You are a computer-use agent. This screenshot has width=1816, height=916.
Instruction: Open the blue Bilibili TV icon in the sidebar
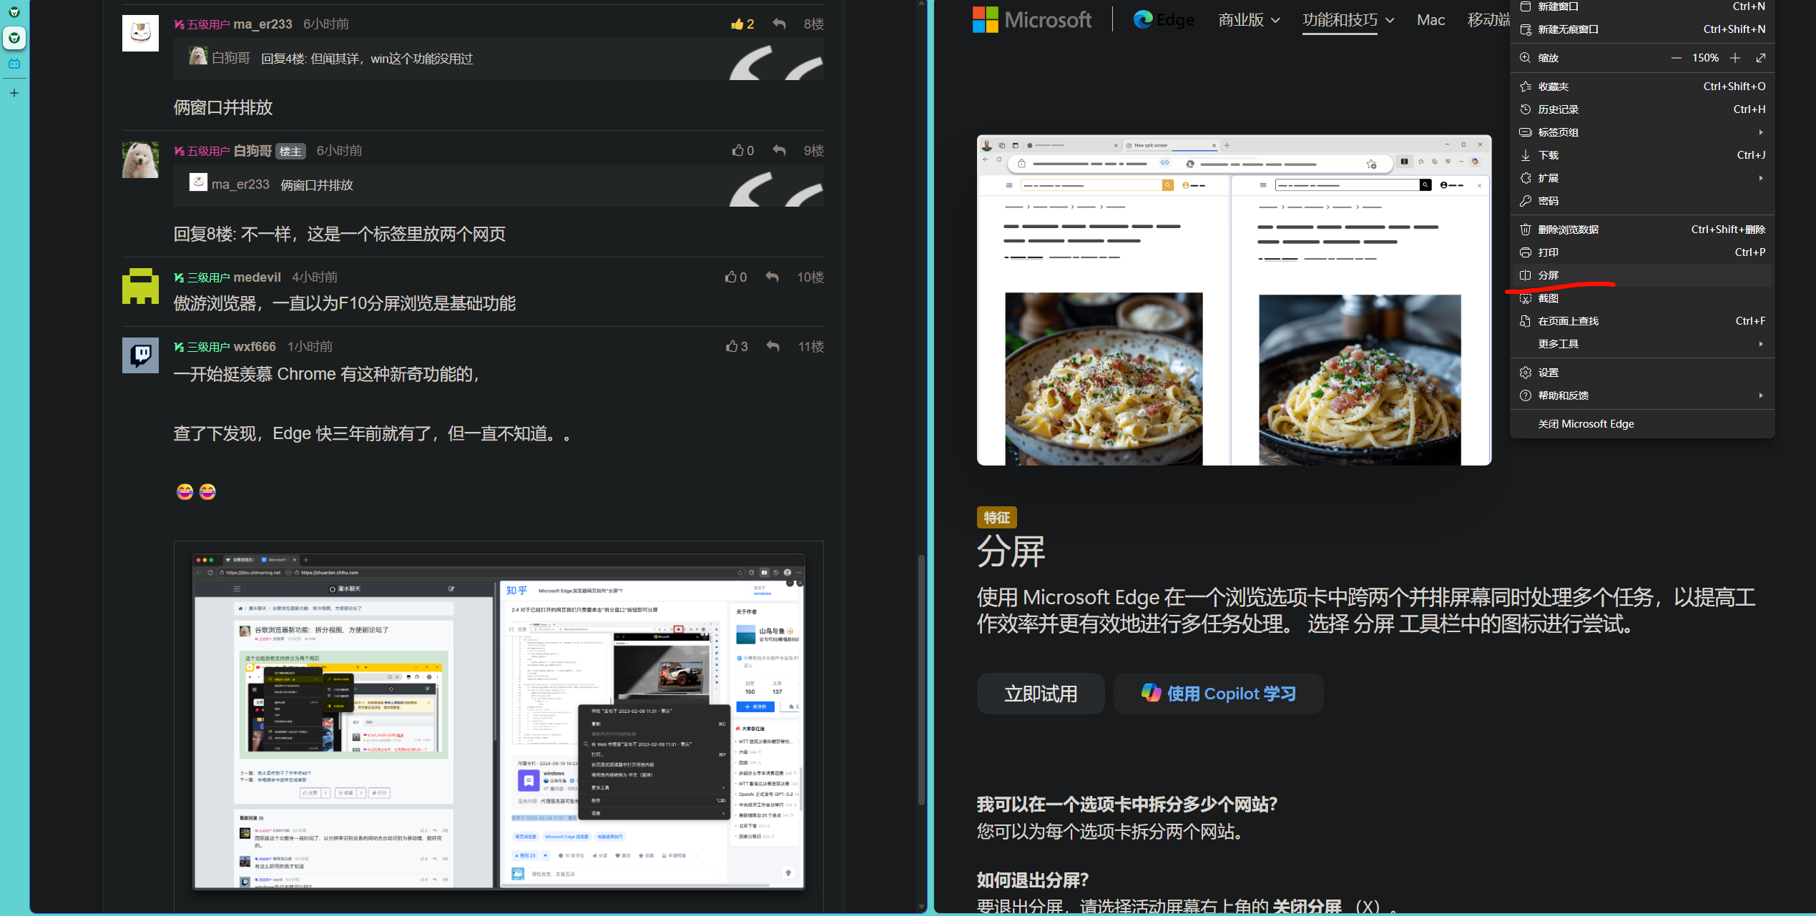coord(14,63)
